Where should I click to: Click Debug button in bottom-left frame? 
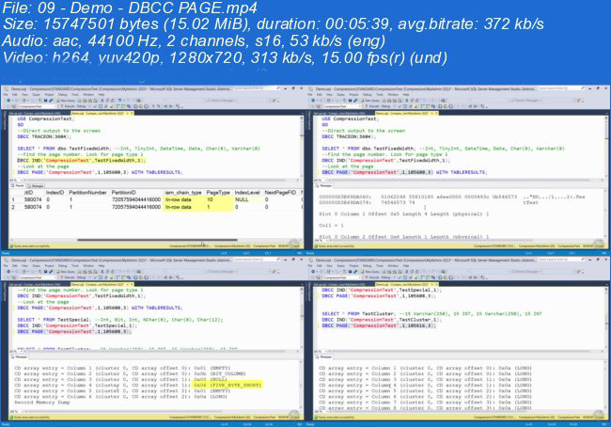(81, 277)
